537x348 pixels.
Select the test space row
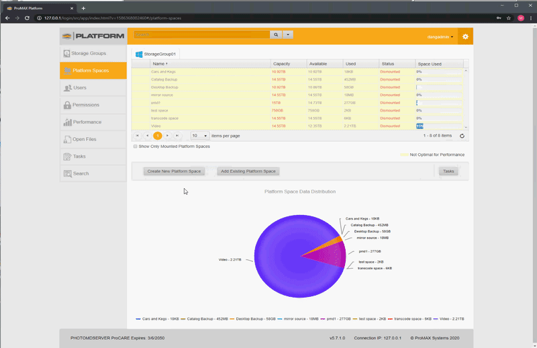coord(297,110)
